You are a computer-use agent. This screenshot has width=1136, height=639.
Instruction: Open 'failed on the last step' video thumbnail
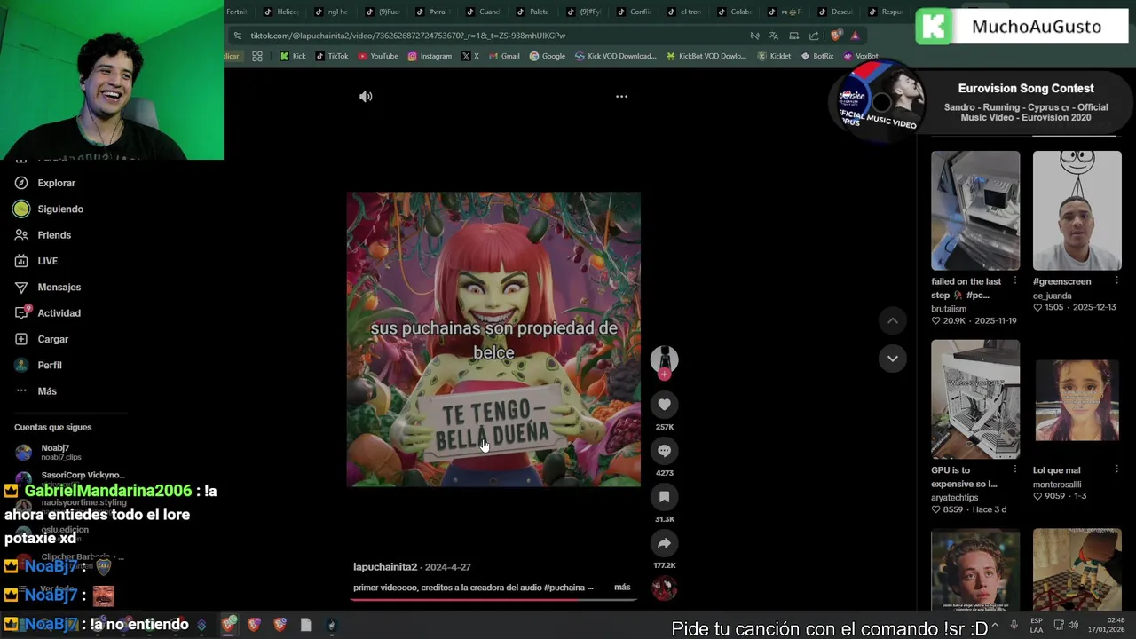tap(975, 210)
